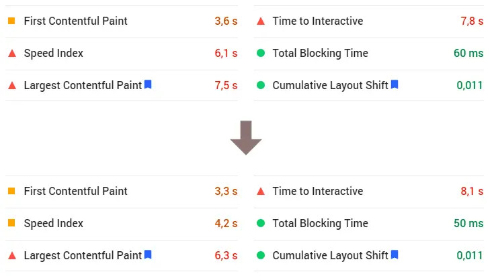Click the 7,8 s Time to Interactive value

(x=472, y=21)
